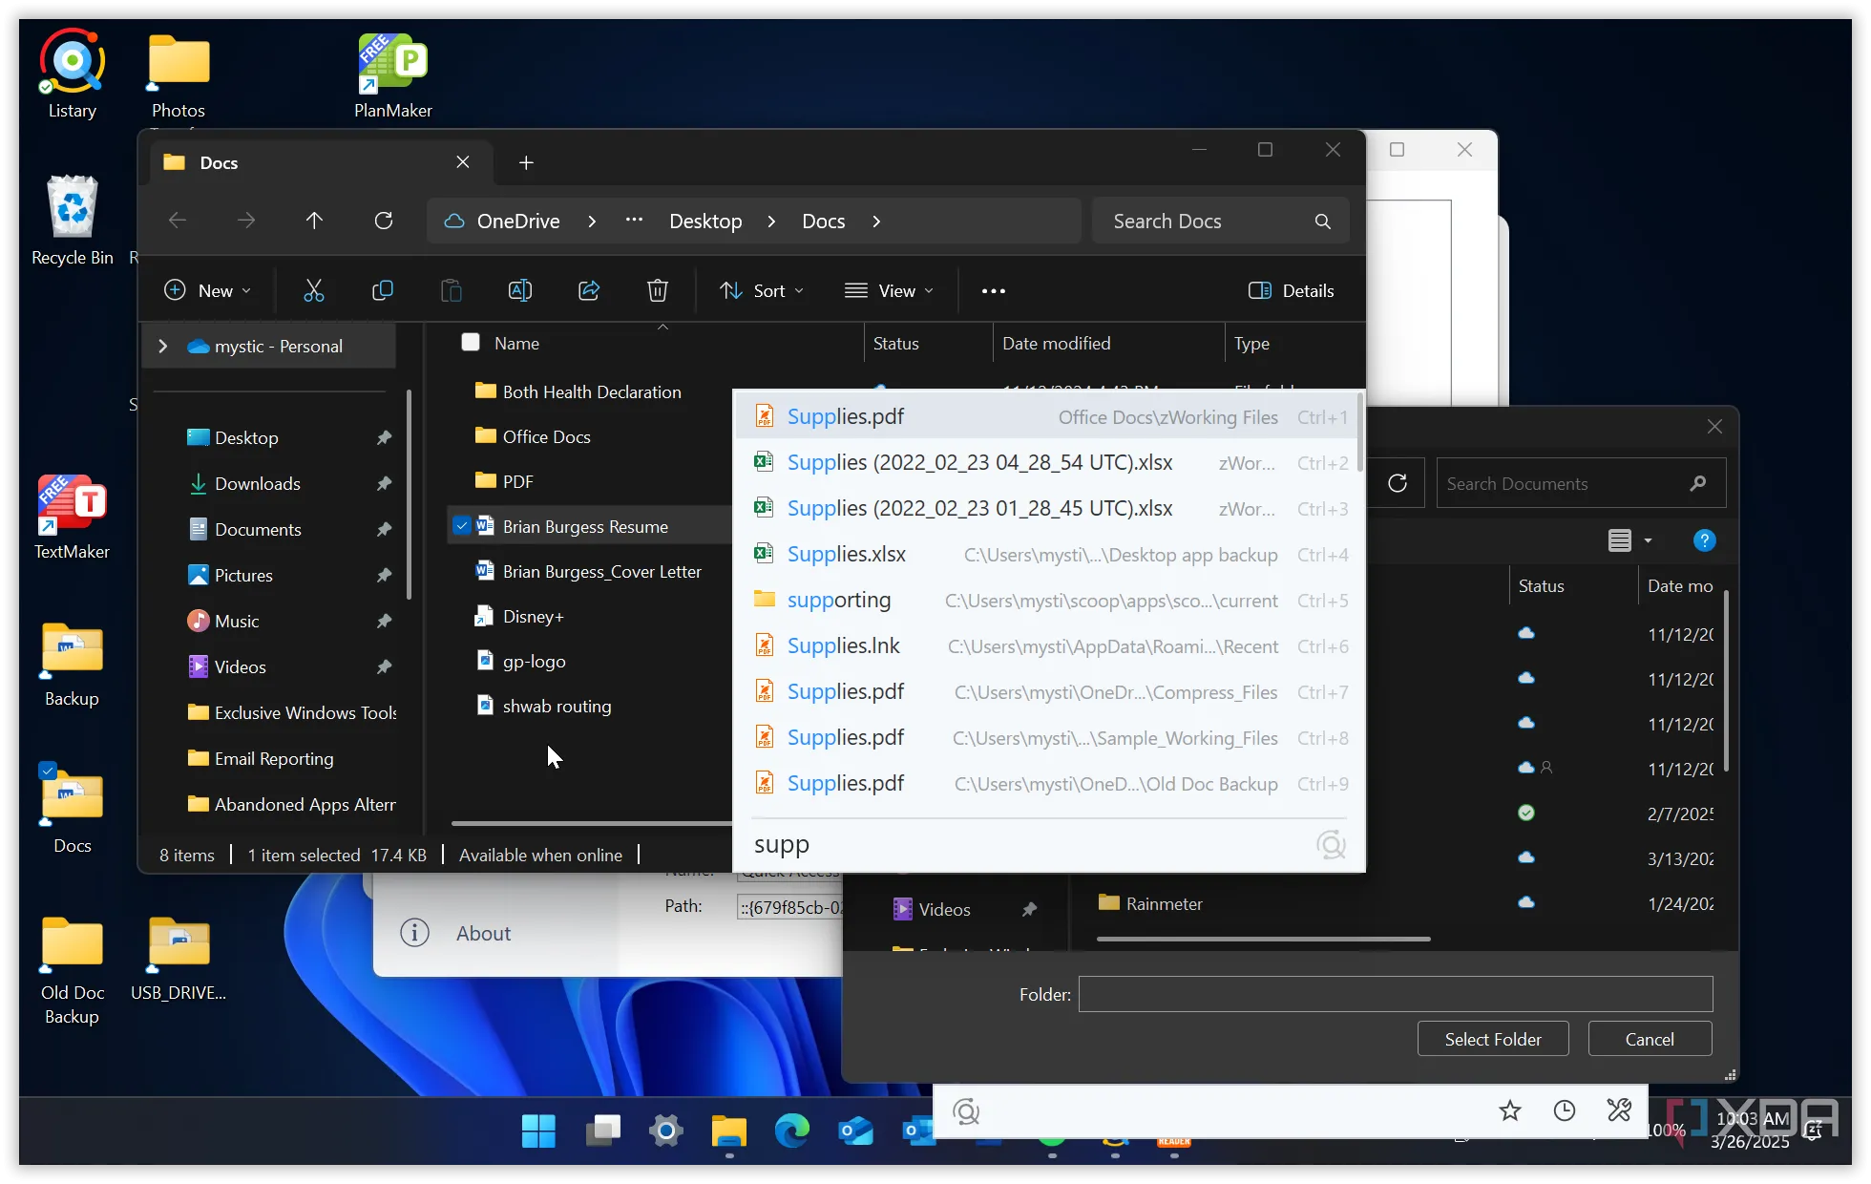This screenshot has width=1871, height=1184.
Task: Uncheck the Brian Burgess Resume checkbox
Action: coord(462,525)
